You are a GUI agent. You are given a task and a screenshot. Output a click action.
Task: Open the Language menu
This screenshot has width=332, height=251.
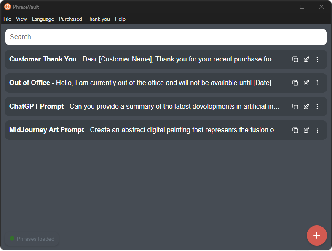43,19
